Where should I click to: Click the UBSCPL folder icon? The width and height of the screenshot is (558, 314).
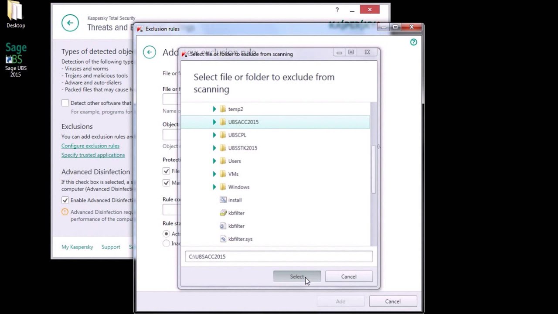point(223,135)
